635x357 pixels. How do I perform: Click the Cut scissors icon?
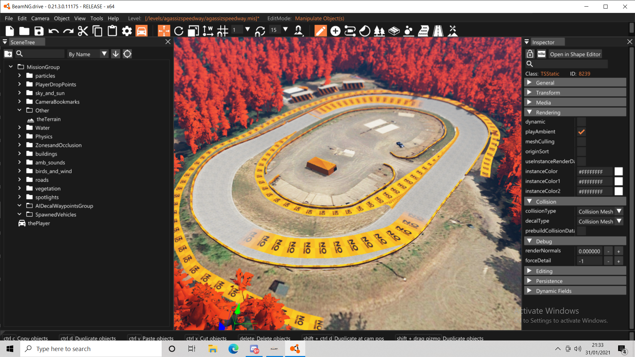click(x=83, y=31)
